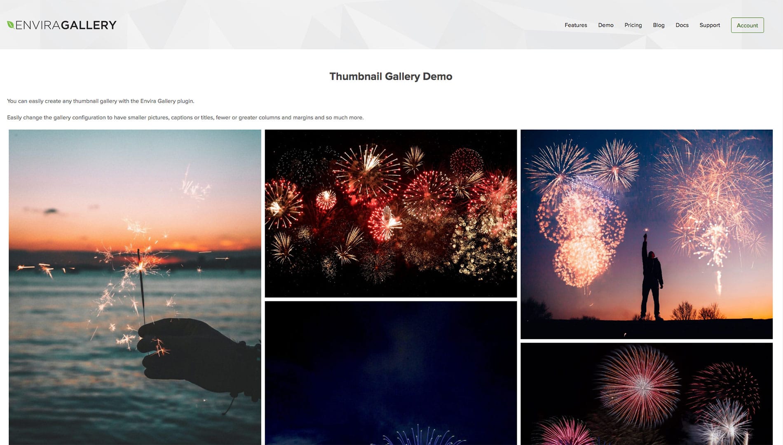This screenshot has height=445, width=783.
Task: Open the Features menu item
Action: (x=576, y=25)
